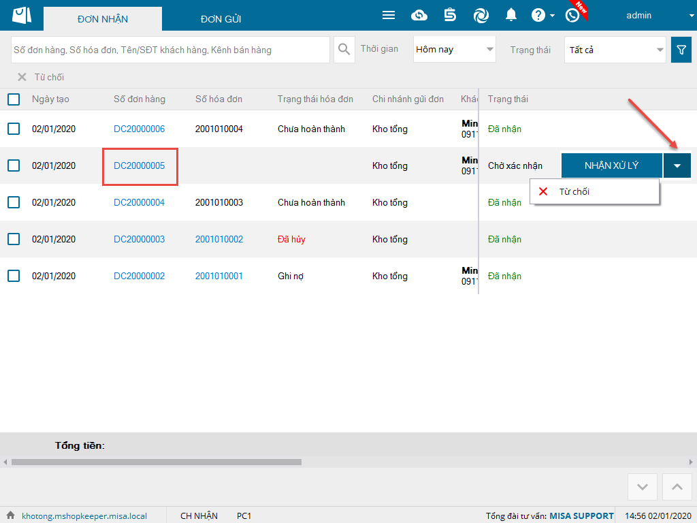Click the horizontal scrollbar thumb

(156, 462)
